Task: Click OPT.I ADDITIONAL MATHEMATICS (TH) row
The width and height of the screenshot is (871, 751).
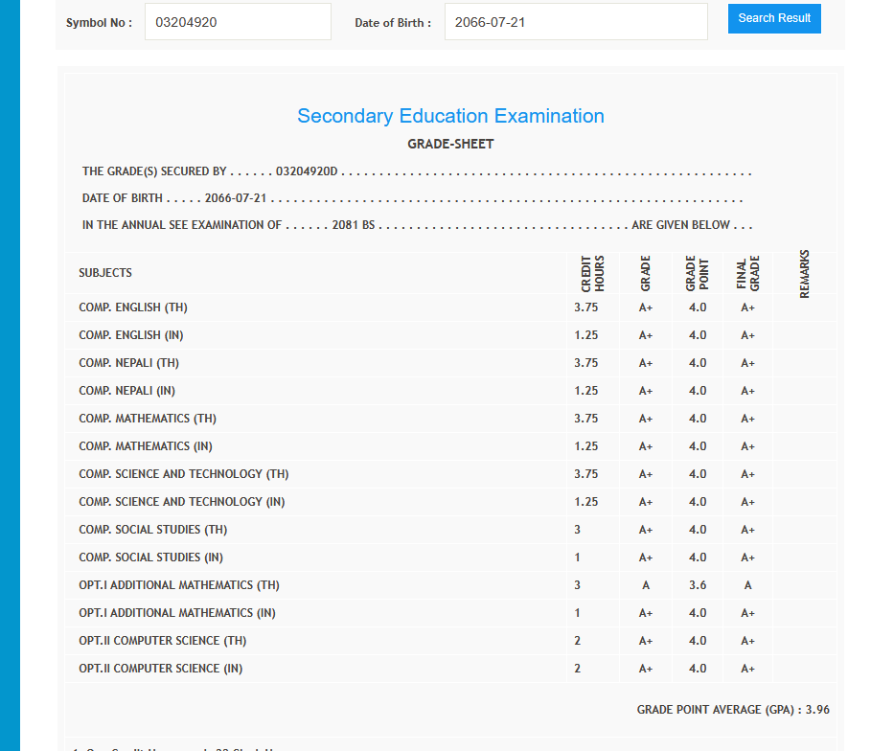Action: 179,585
